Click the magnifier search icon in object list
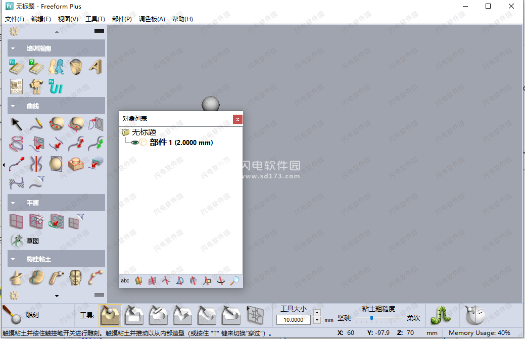Image resolution: width=525 pixels, height=339 pixels. [234, 281]
